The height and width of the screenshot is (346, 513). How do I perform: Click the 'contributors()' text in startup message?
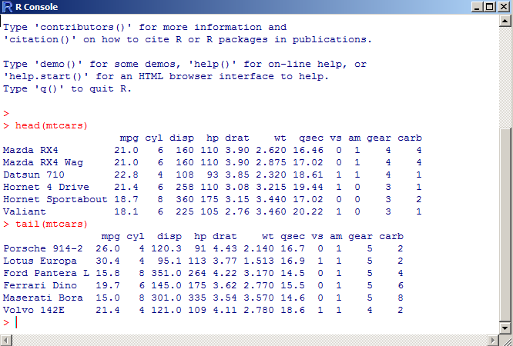click(83, 28)
